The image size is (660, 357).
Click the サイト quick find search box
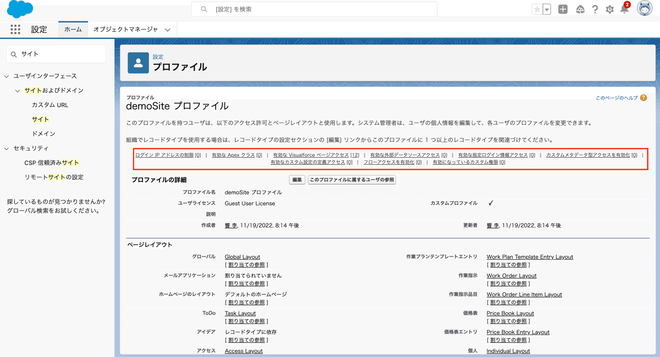pyautogui.click(x=55, y=54)
